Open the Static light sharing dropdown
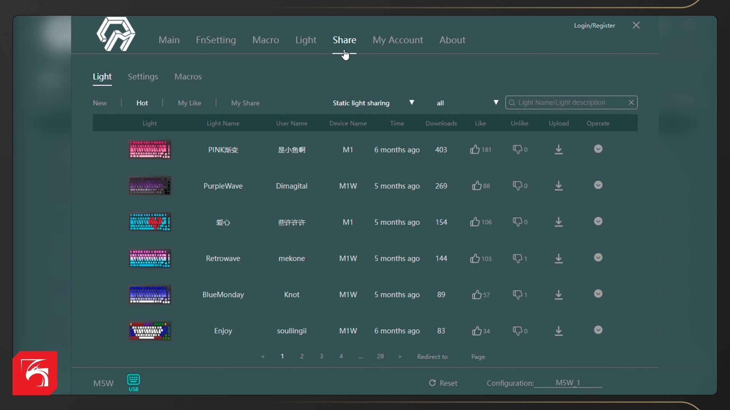The height and width of the screenshot is (410, 730). click(373, 103)
